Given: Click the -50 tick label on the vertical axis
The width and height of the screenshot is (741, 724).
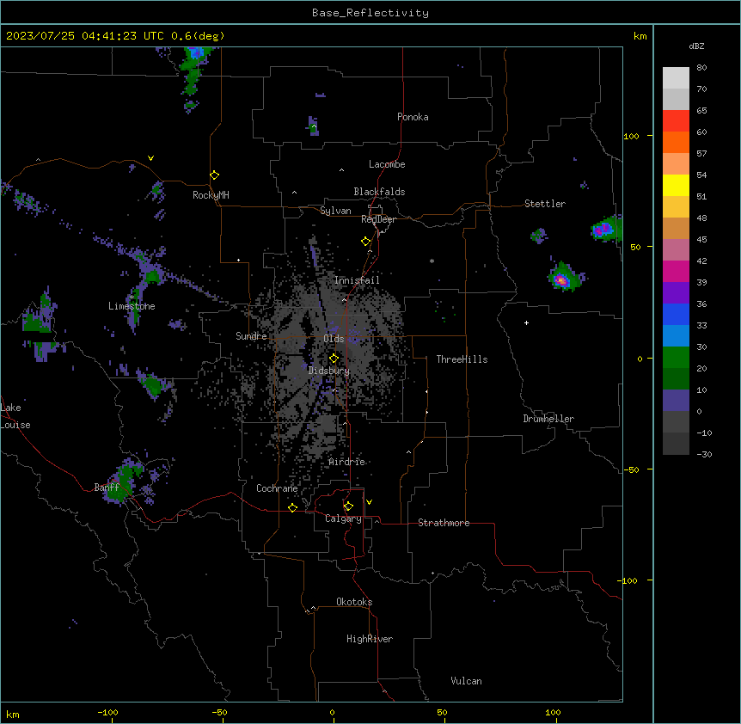Looking at the screenshot, I should click(631, 469).
